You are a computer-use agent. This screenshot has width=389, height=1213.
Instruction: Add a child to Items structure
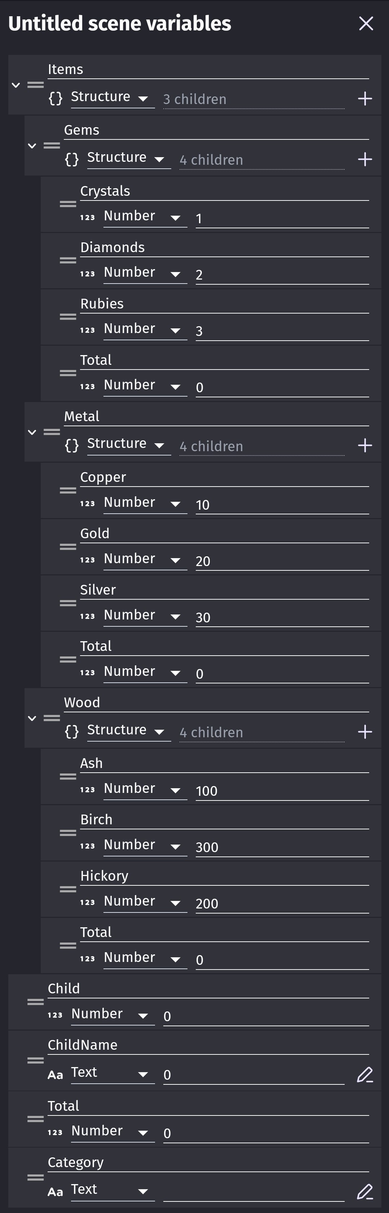point(364,99)
